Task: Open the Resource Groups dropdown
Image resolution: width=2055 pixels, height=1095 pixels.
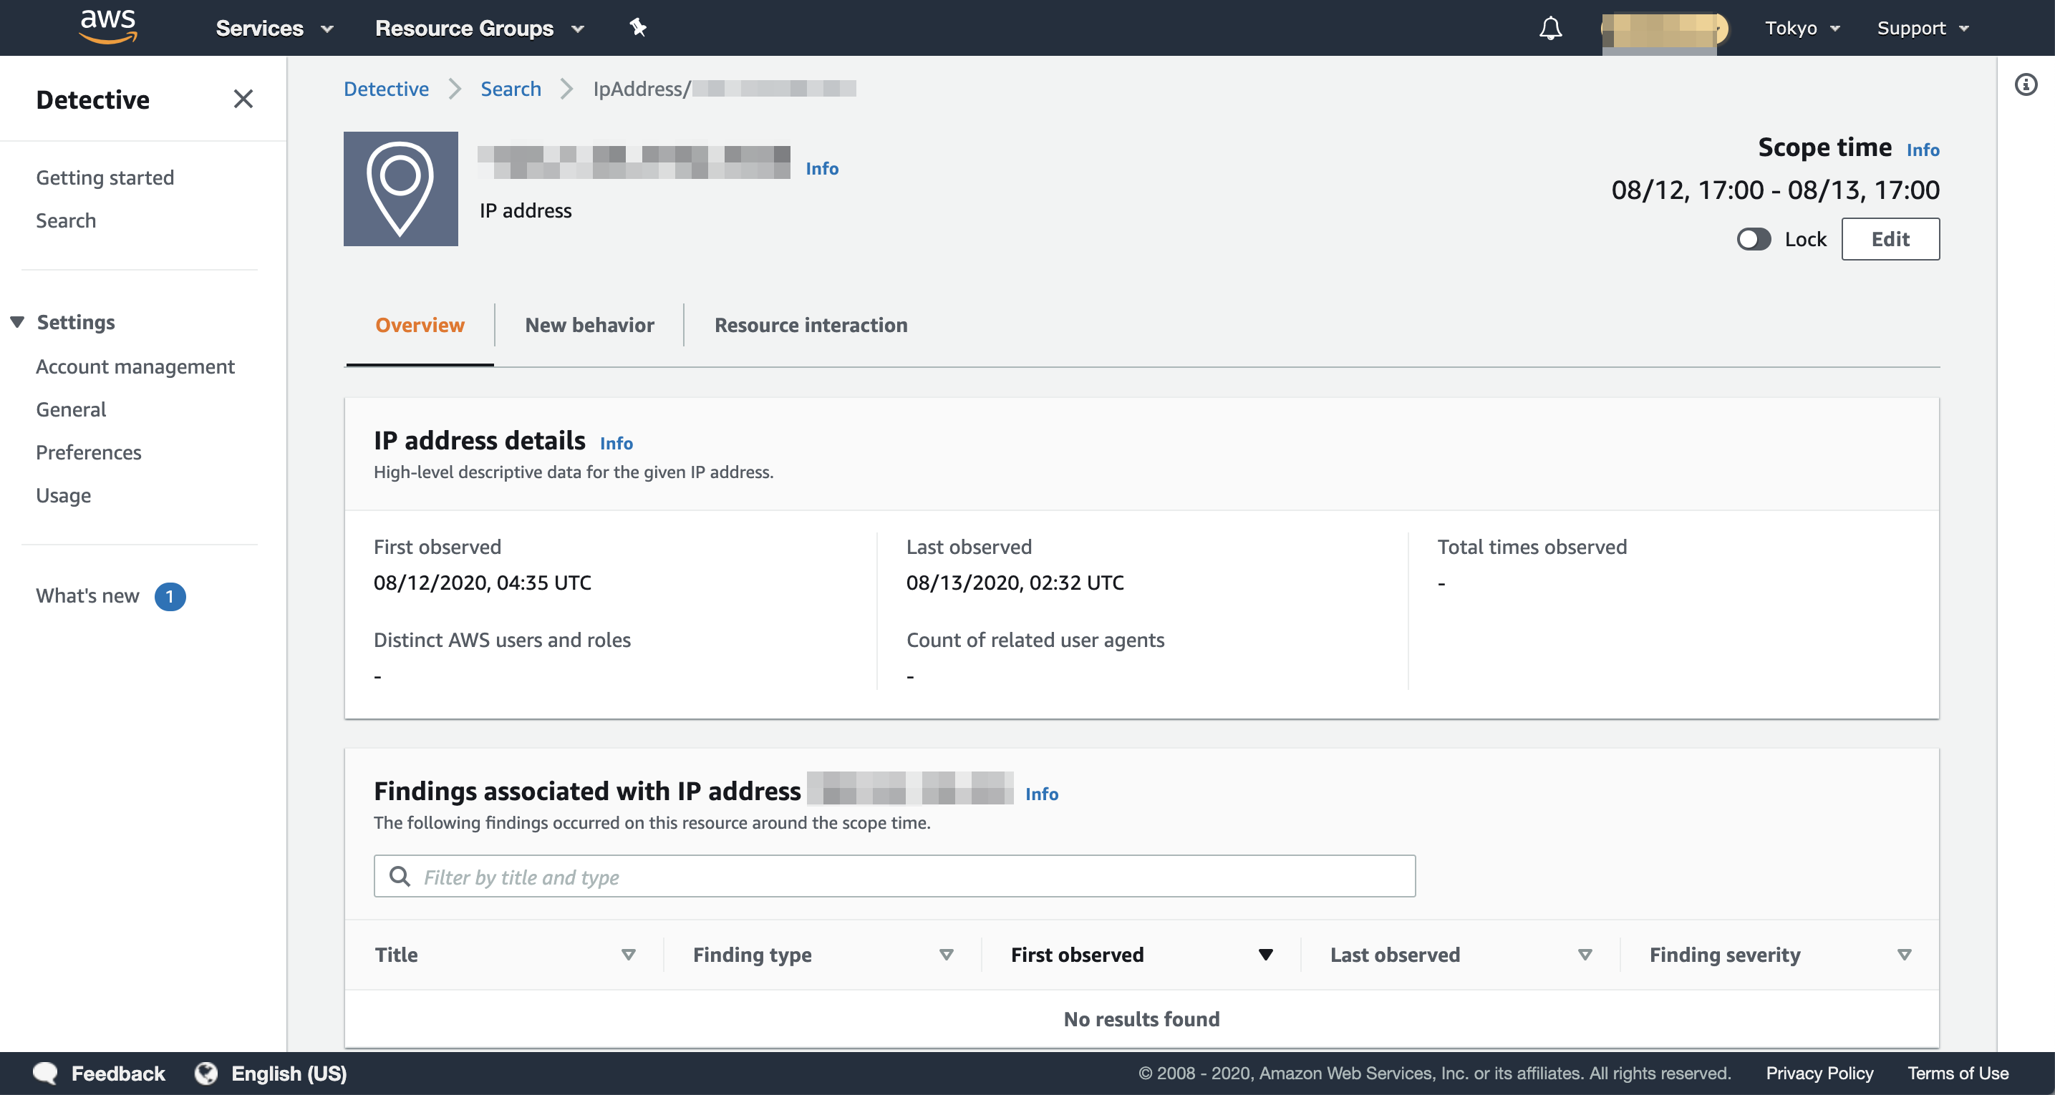Action: tap(480, 28)
